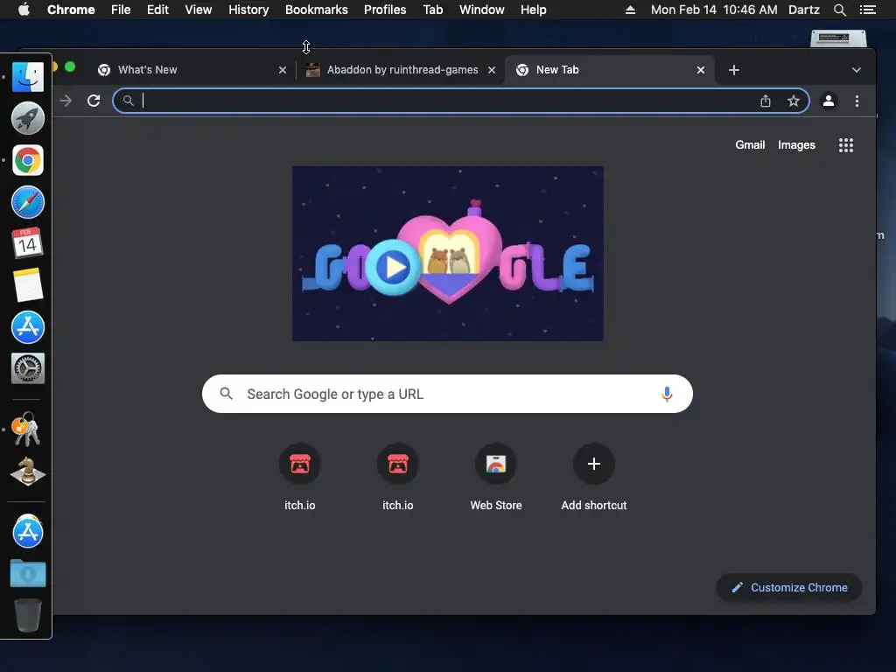This screenshot has width=896, height=672.
Task: Share this page icon in address bar
Action: (765, 101)
